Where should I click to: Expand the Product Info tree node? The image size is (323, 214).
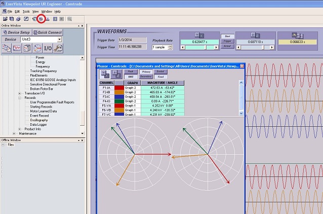click(x=20, y=129)
